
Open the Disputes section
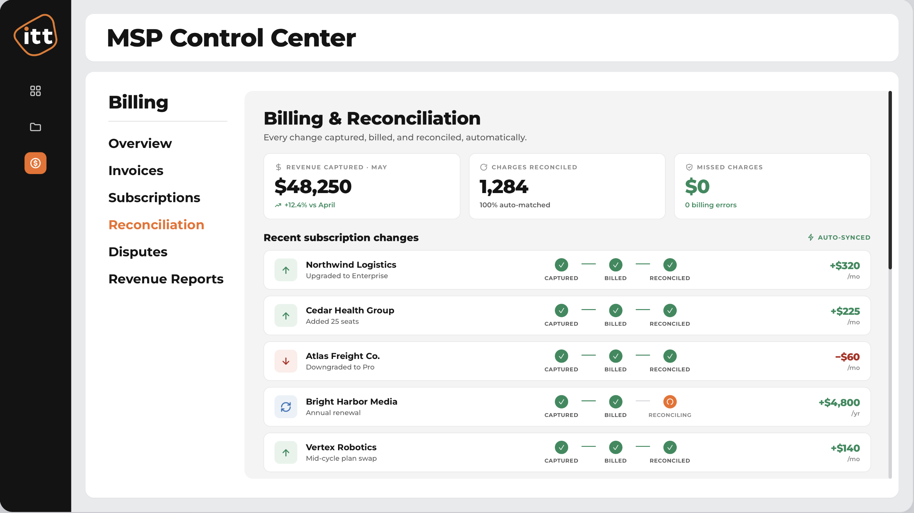click(x=138, y=252)
